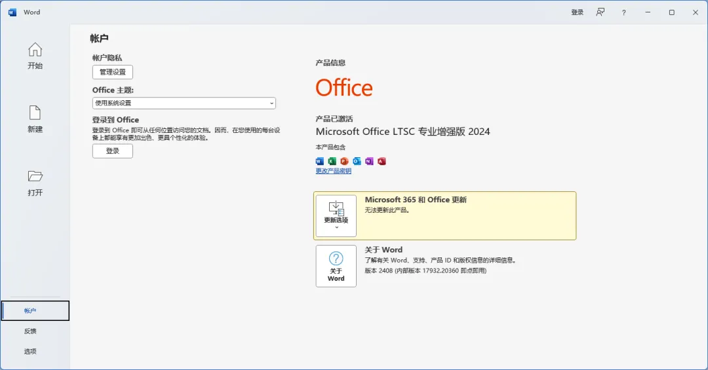Open the 关于 Word about button
This screenshot has height=370, width=708.
pyautogui.click(x=336, y=267)
